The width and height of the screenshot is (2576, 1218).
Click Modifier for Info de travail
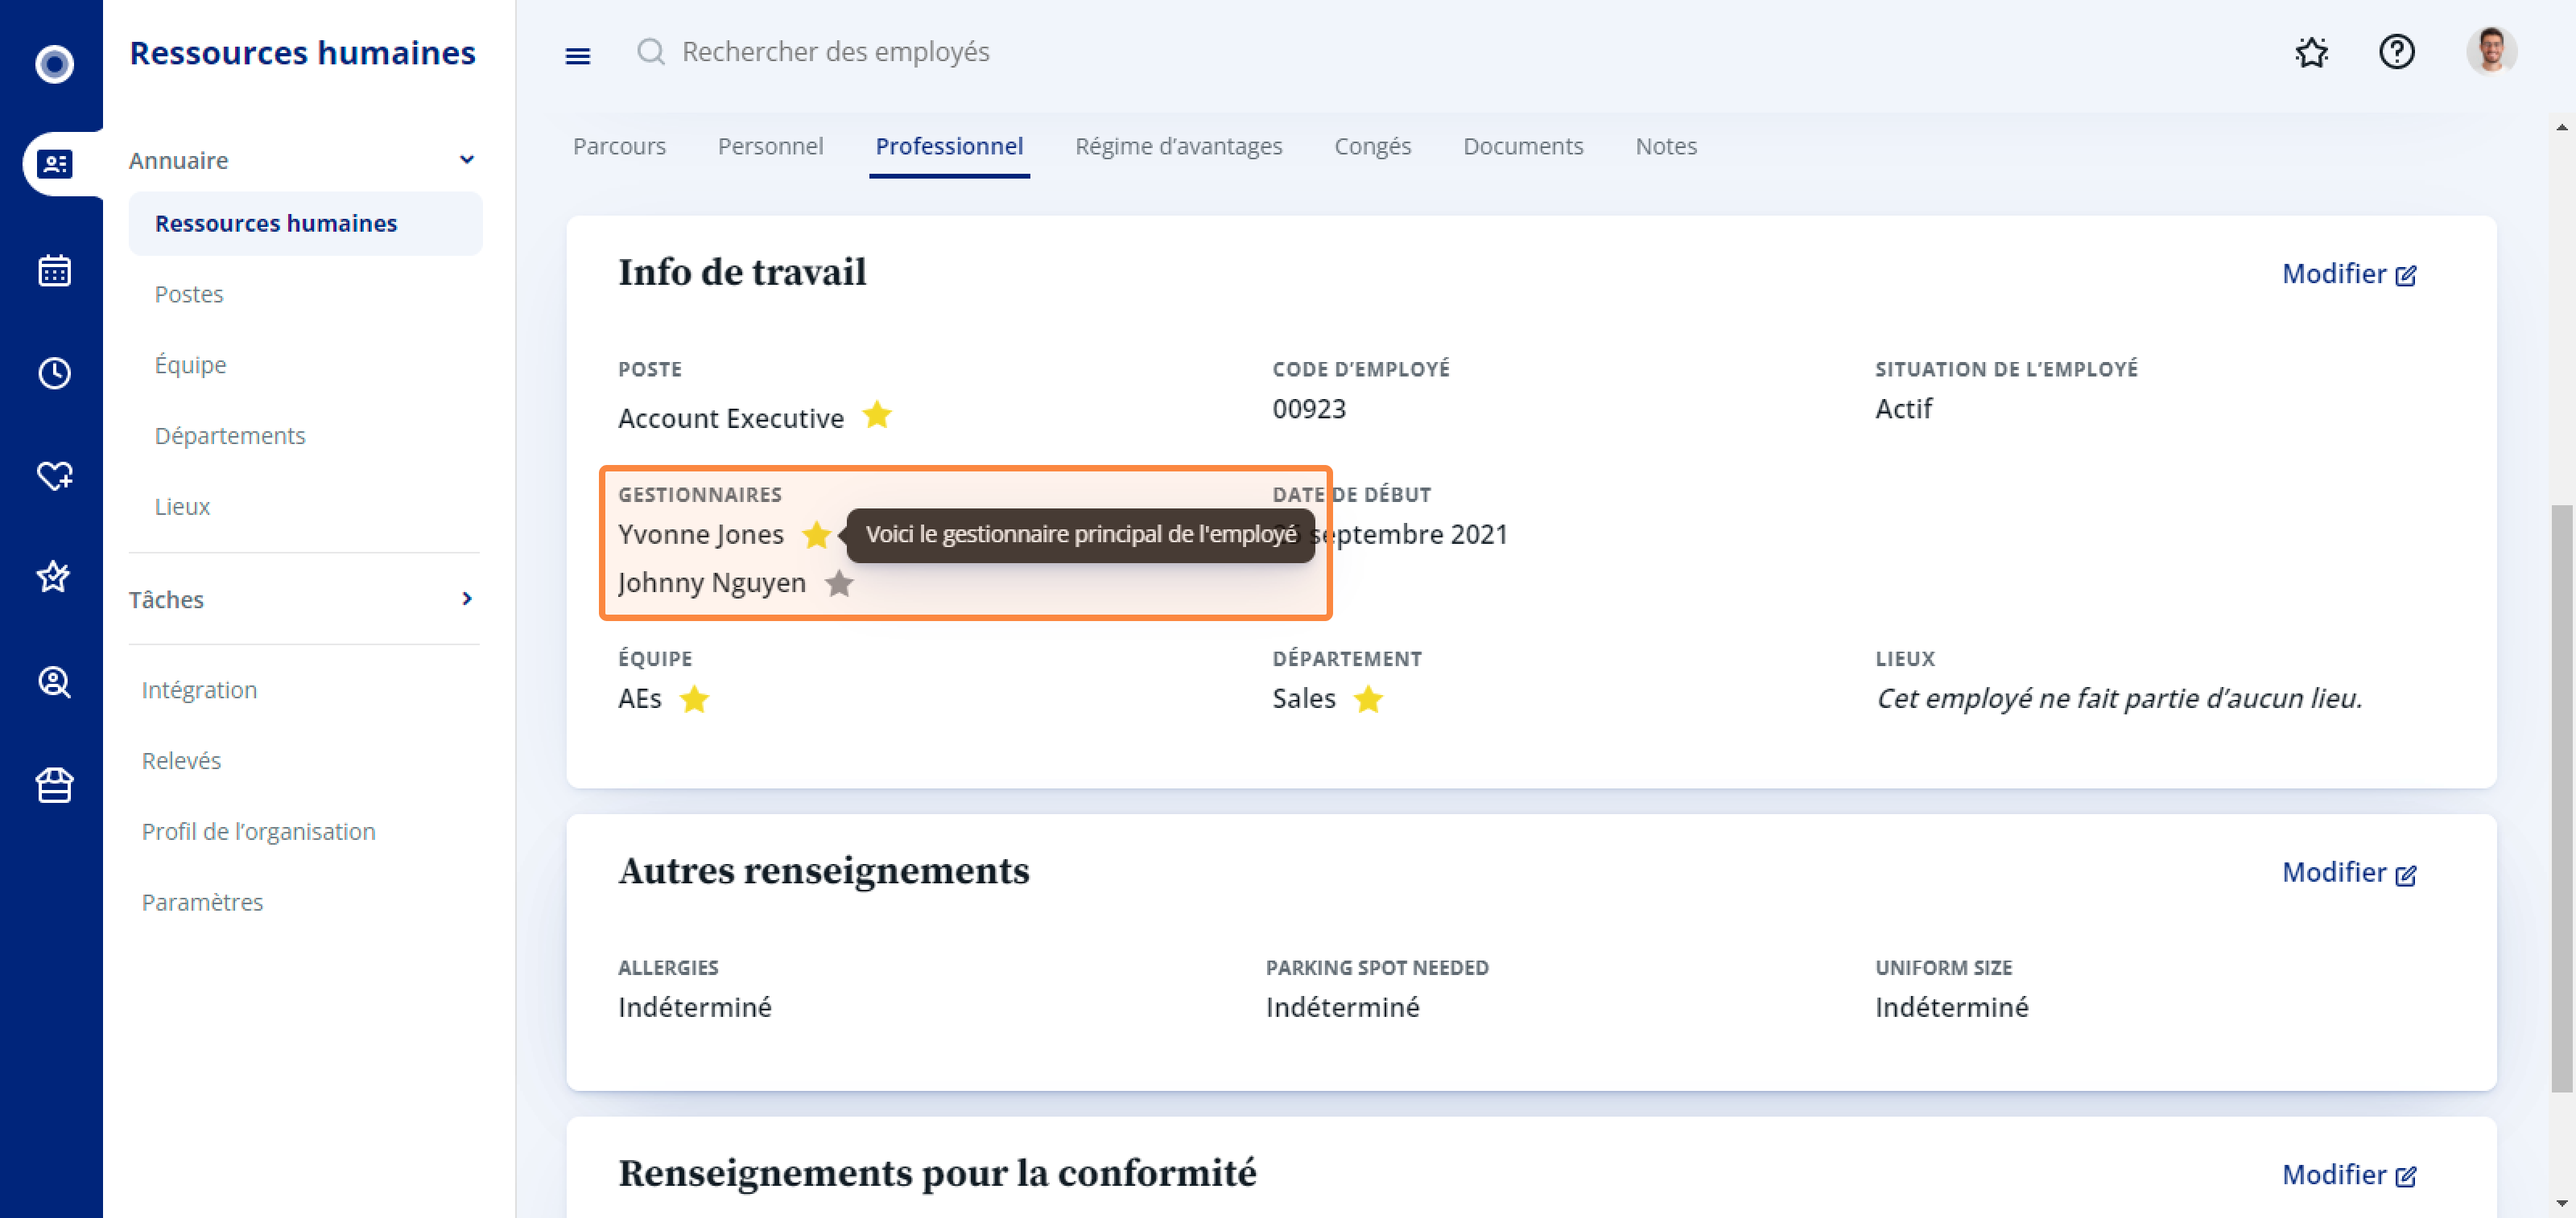coord(2349,274)
